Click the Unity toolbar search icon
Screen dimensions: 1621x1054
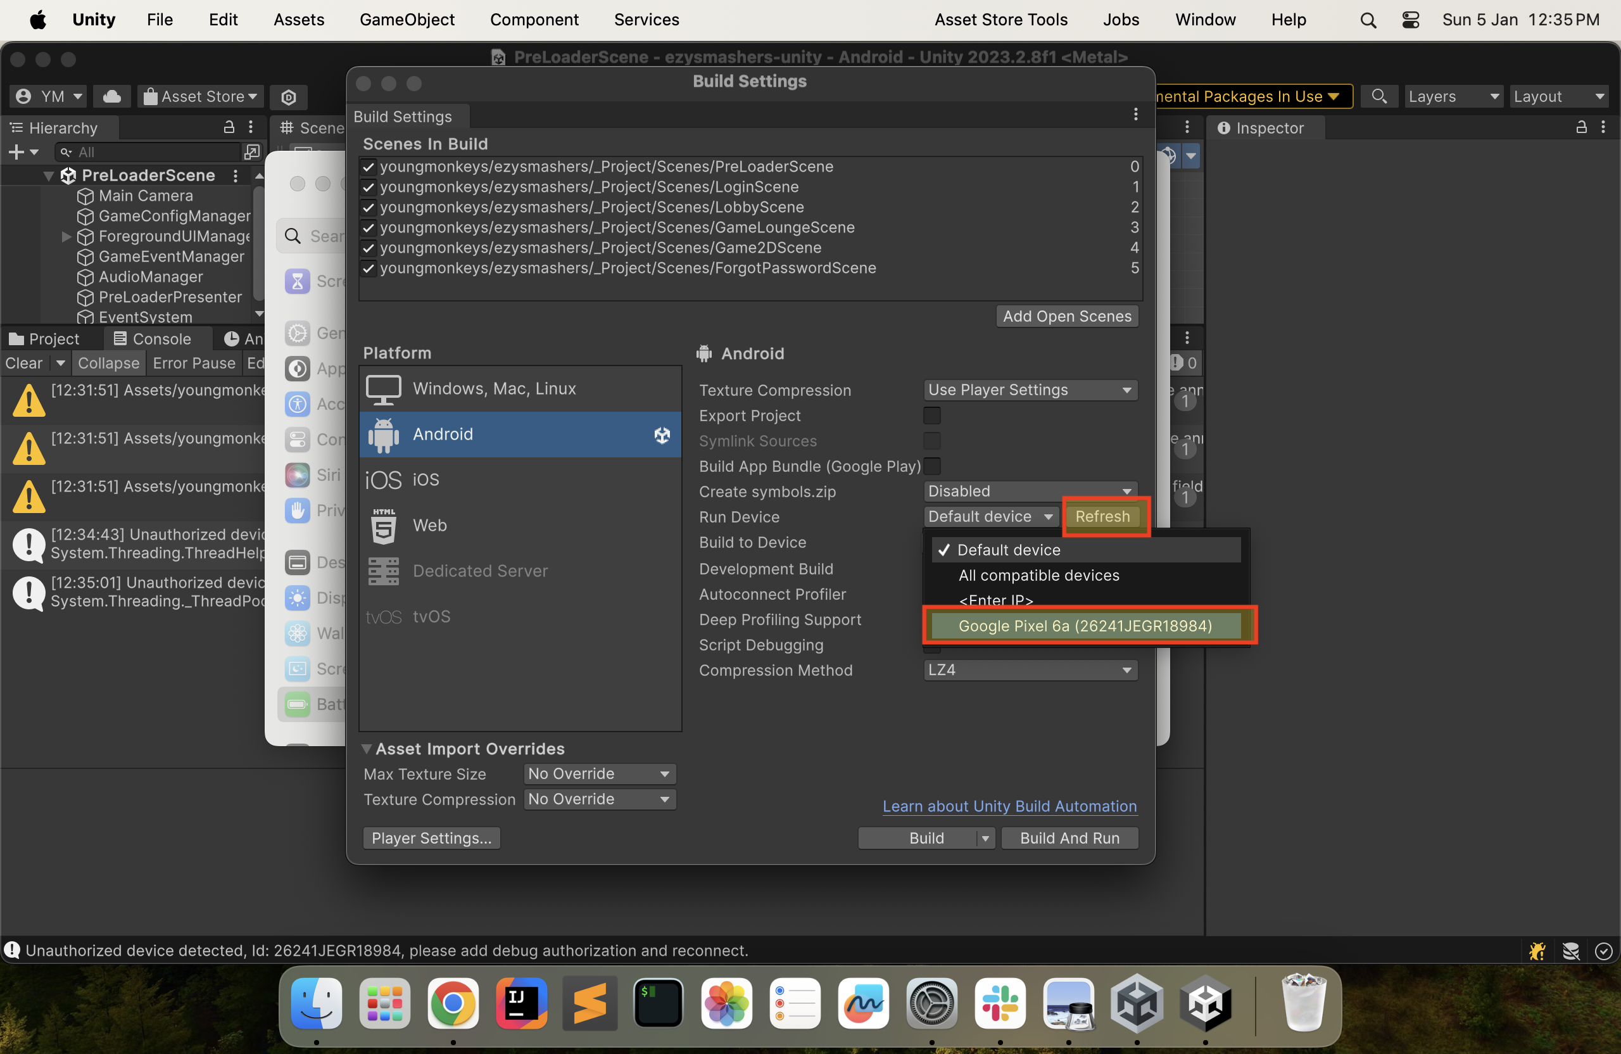pos(1378,97)
